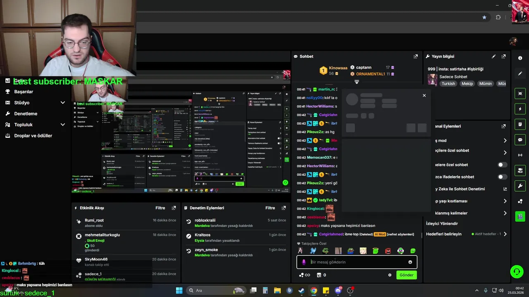
Task: Select the Mekip stream tag
Action: 467,83
